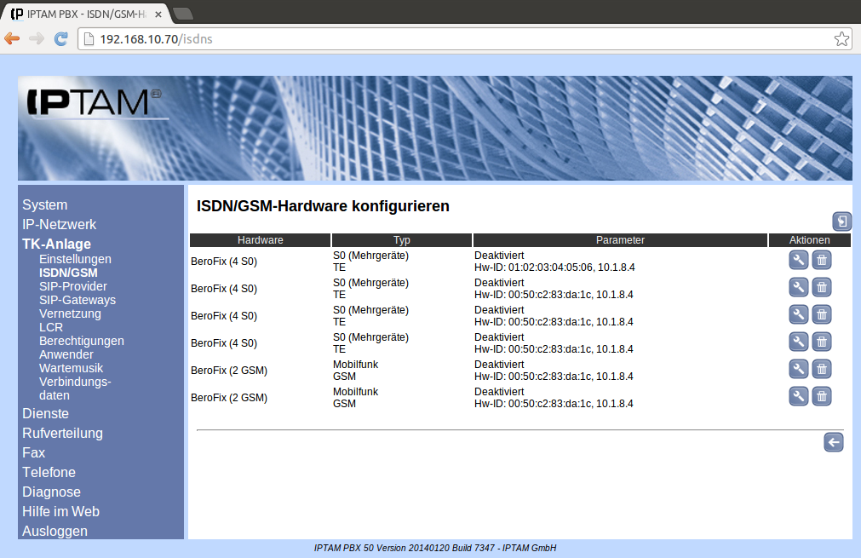This screenshot has height=558, width=861.
Task: Click the add new hardware icon
Action: (x=841, y=221)
